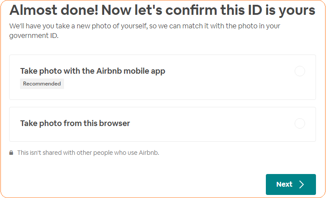Select the Airbnb mobile app radio button
The image size is (326, 198).
[300, 71]
